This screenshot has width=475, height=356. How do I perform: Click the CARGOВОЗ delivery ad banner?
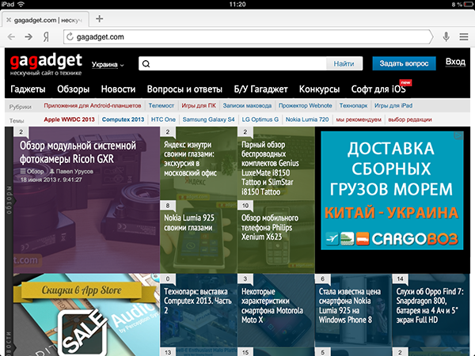(392, 191)
